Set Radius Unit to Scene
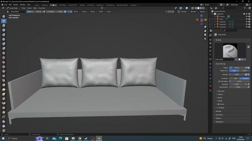Image resolution: width=252 pixels, height=141 pixels. 245,70
